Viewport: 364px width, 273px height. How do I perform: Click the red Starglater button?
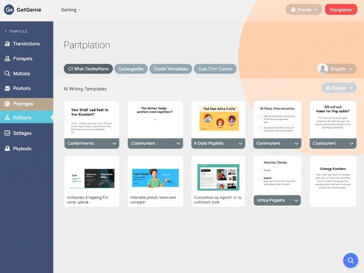[x=341, y=10]
